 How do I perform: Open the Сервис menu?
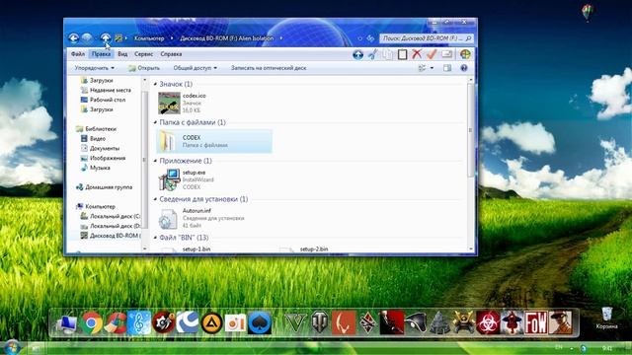[143, 54]
